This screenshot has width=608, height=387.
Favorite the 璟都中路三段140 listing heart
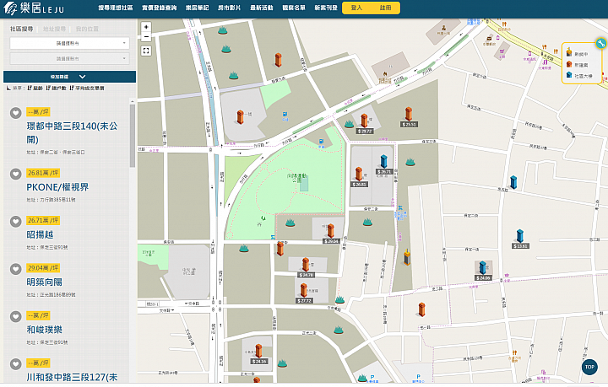(x=15, y=113)
